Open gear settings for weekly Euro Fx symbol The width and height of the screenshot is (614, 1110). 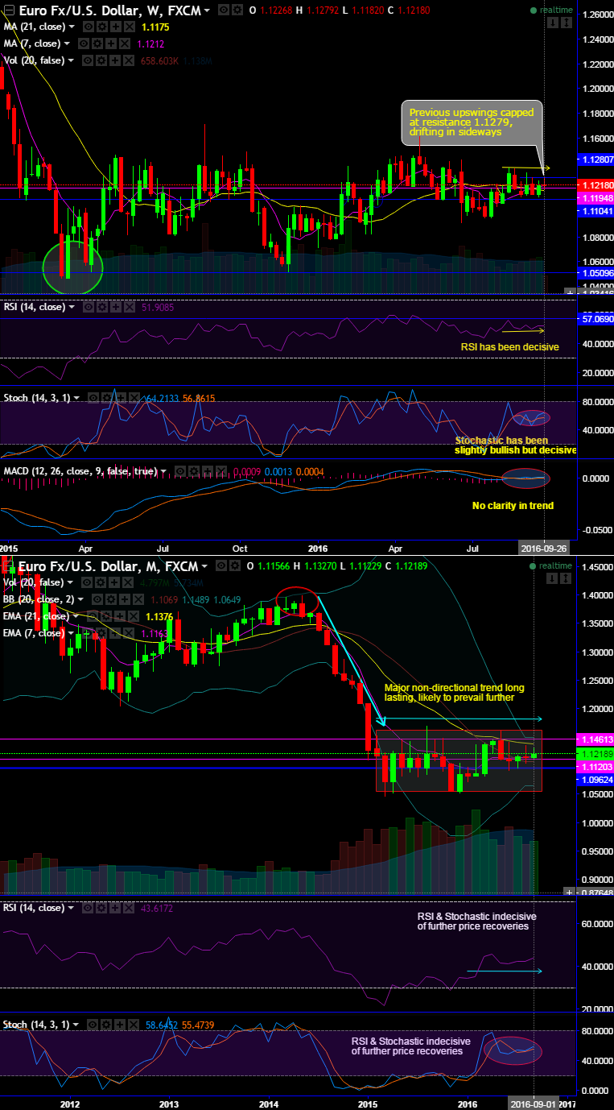pyautogui.click(x=238, y=10)
